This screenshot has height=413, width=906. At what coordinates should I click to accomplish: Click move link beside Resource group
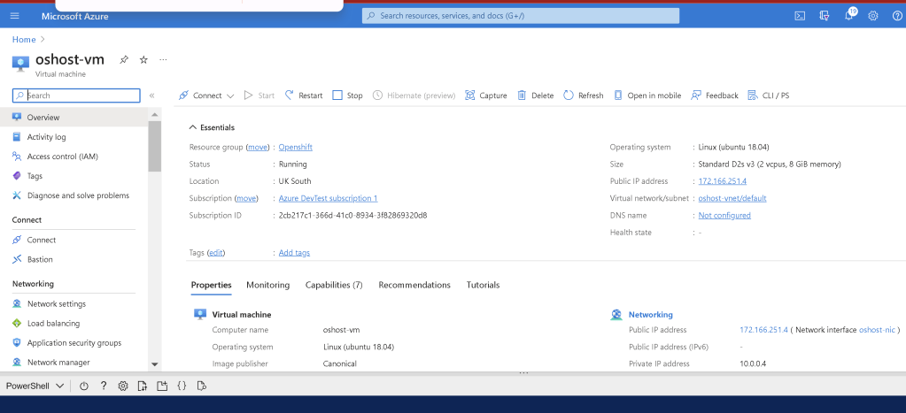258,147
